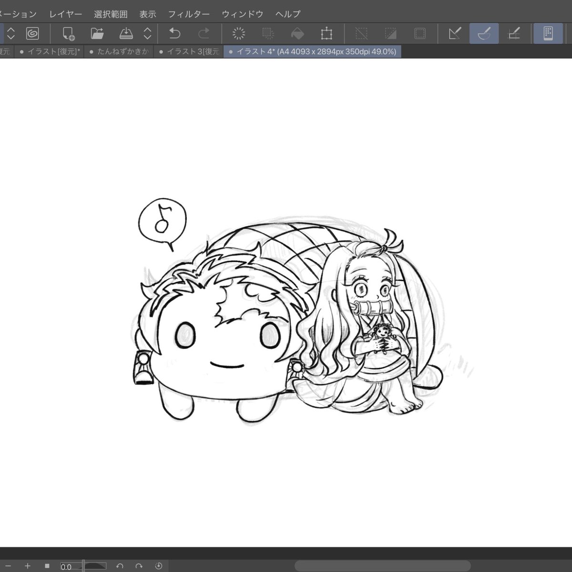
Task: Click the rotation angle field showing 0.0
Action: point(66,567)
